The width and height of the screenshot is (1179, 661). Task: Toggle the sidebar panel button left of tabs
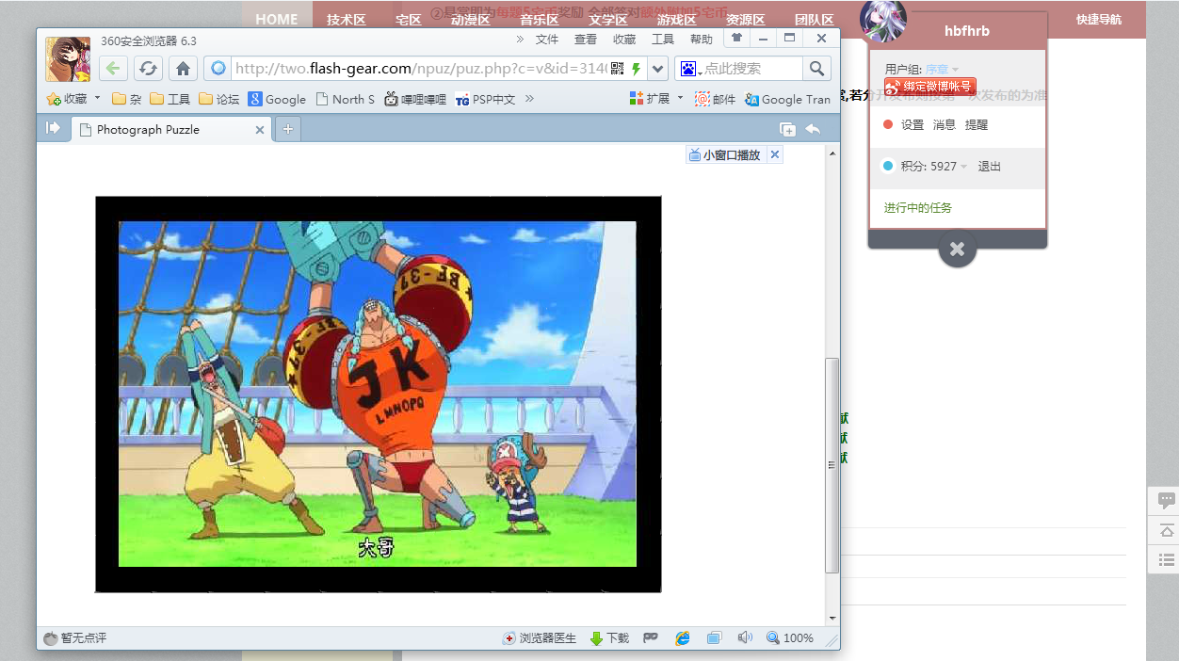(54, 128)
